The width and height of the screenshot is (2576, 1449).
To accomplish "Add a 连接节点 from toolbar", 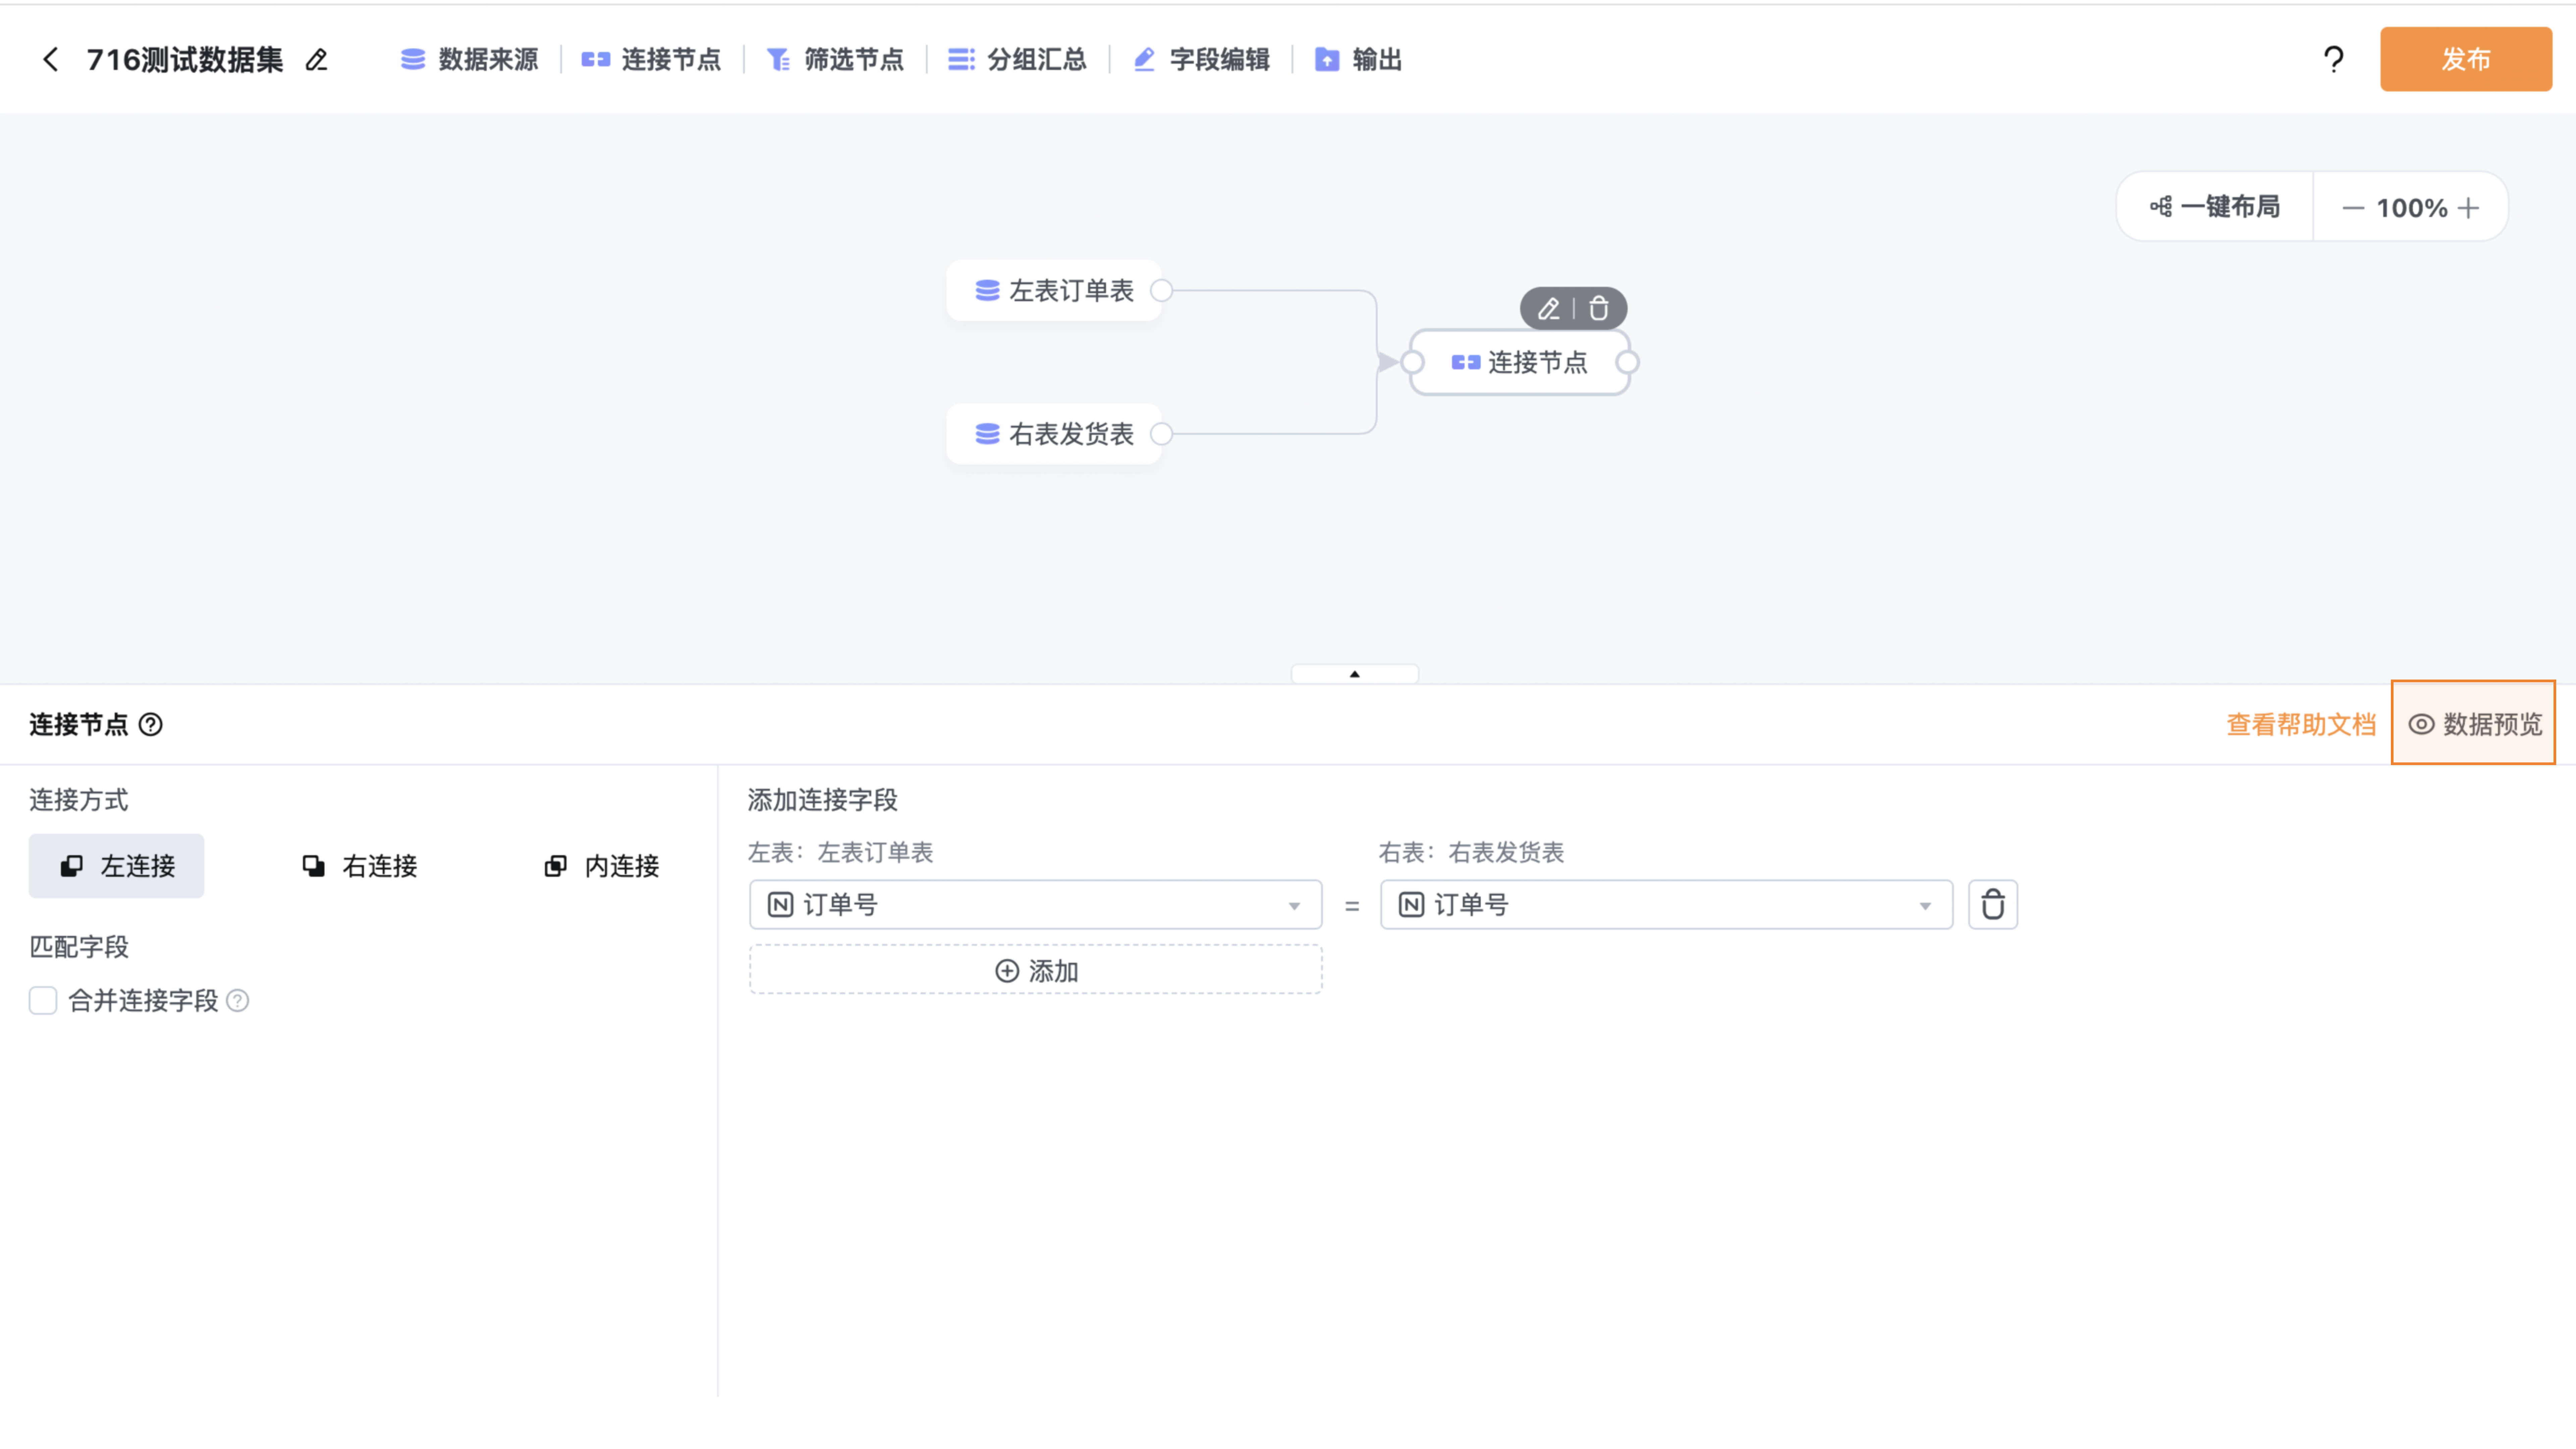I will click(x=651, y=60).
